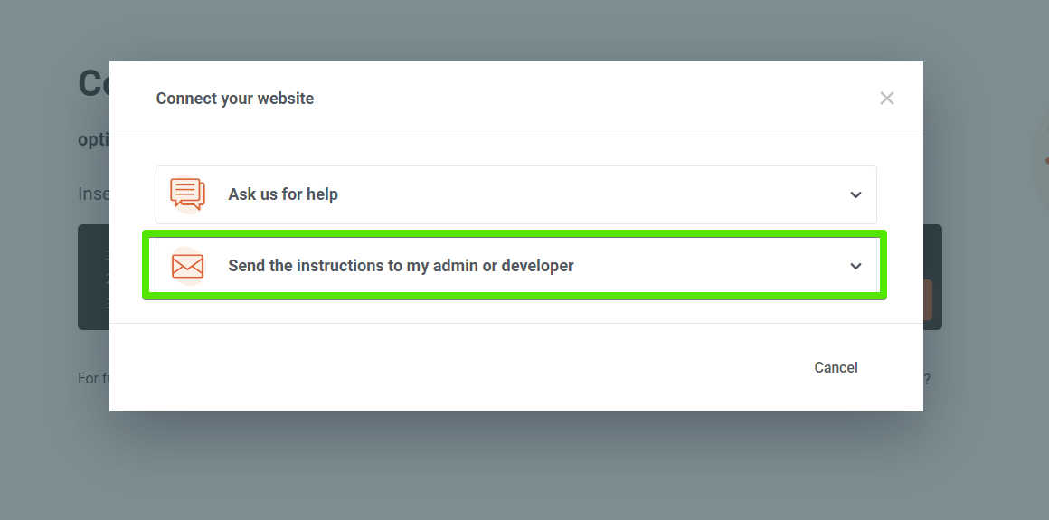Click the envelope mail icon
The width and height of the screenshot is (1049, 520).
point(187,266)
